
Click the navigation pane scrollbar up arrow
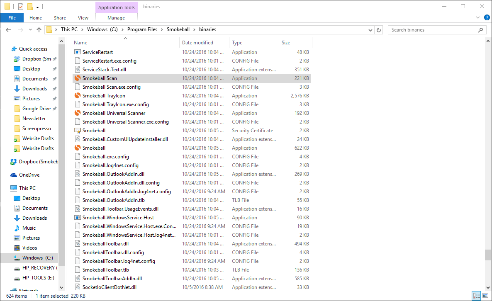tap(61, 41)
